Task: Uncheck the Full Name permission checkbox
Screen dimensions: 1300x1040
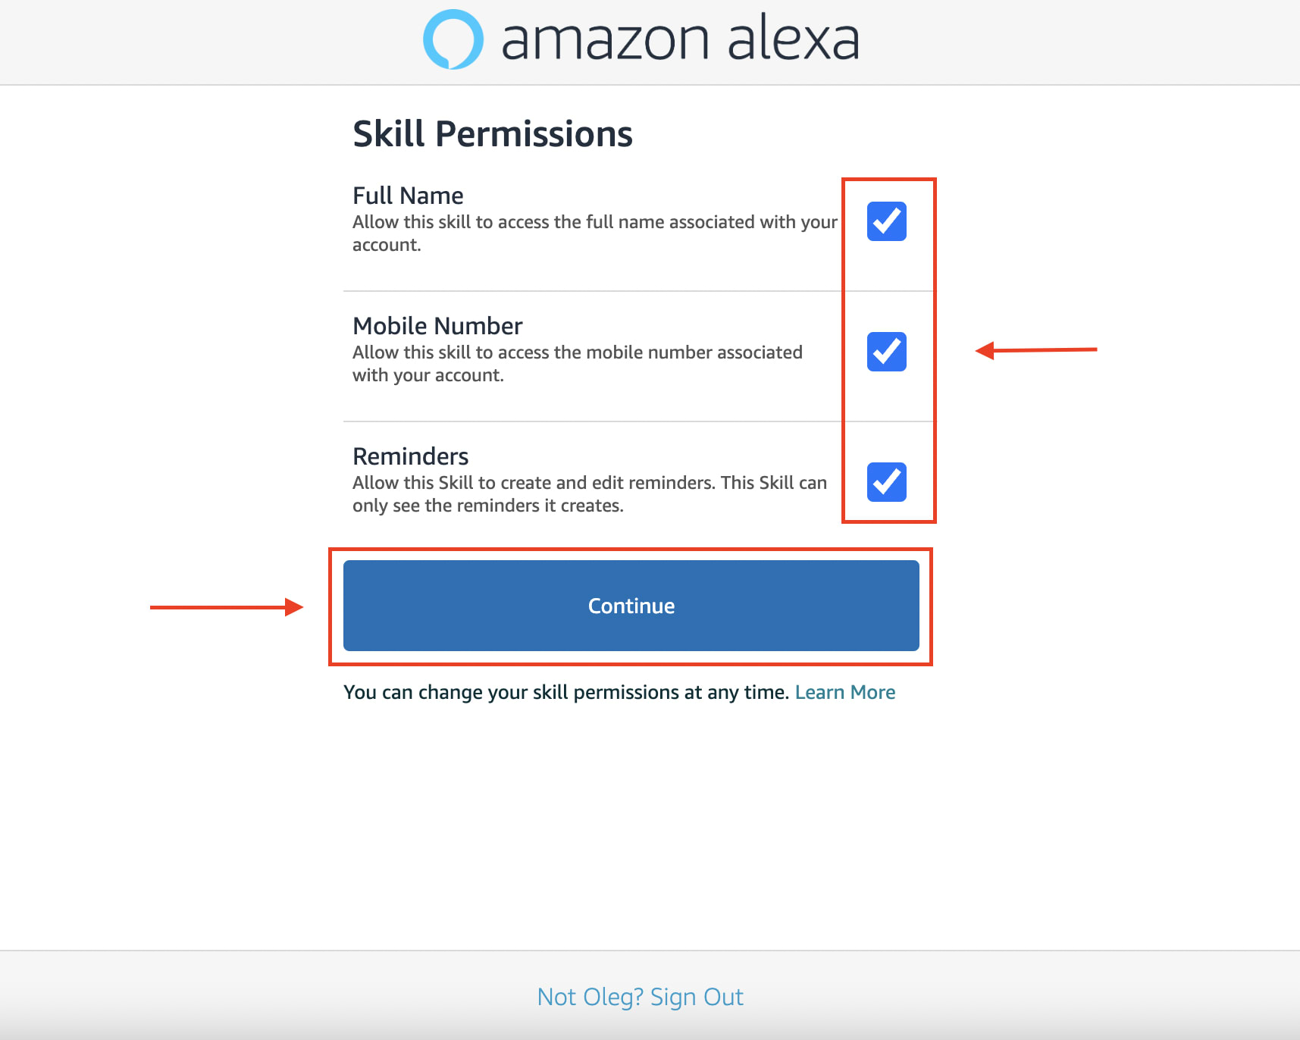Action: point(886,221)
